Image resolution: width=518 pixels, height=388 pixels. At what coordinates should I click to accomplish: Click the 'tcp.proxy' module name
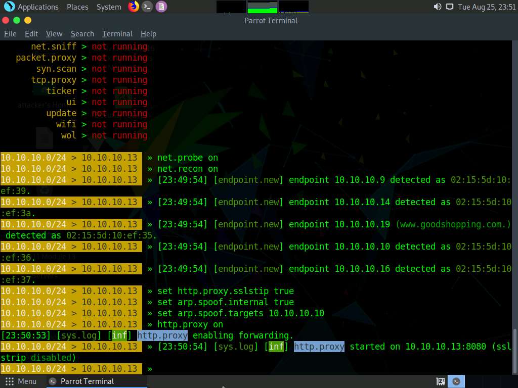pos(54,80)
